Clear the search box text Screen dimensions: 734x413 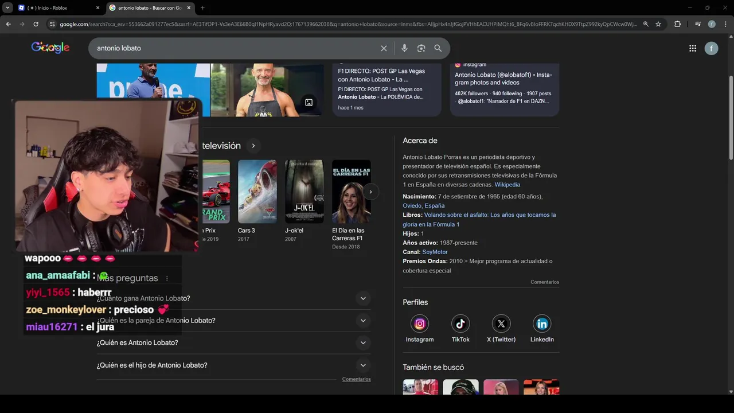tap(384, 48)
